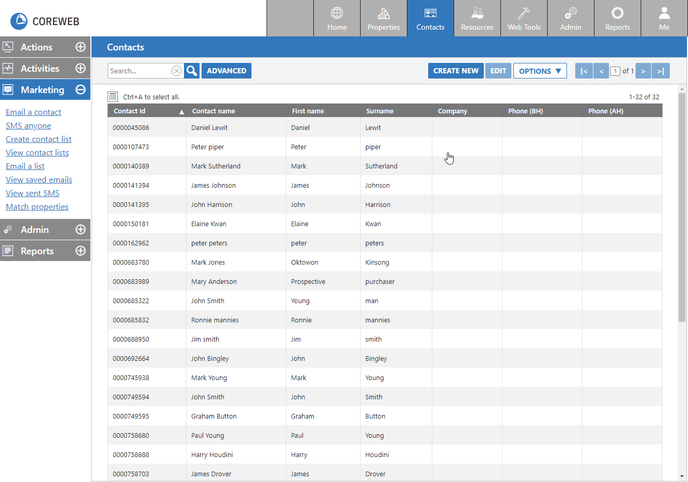Expand the Activities sidebar section
This screenshot has height=482, width=688.
pyautogui.click(x=81, y=68)
